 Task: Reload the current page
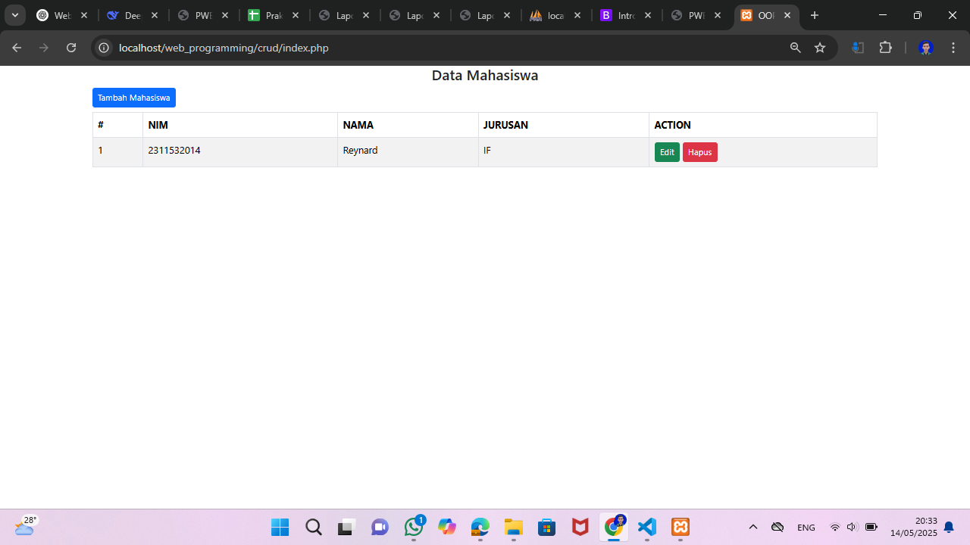pyautogui.click(x=70, y=47)
